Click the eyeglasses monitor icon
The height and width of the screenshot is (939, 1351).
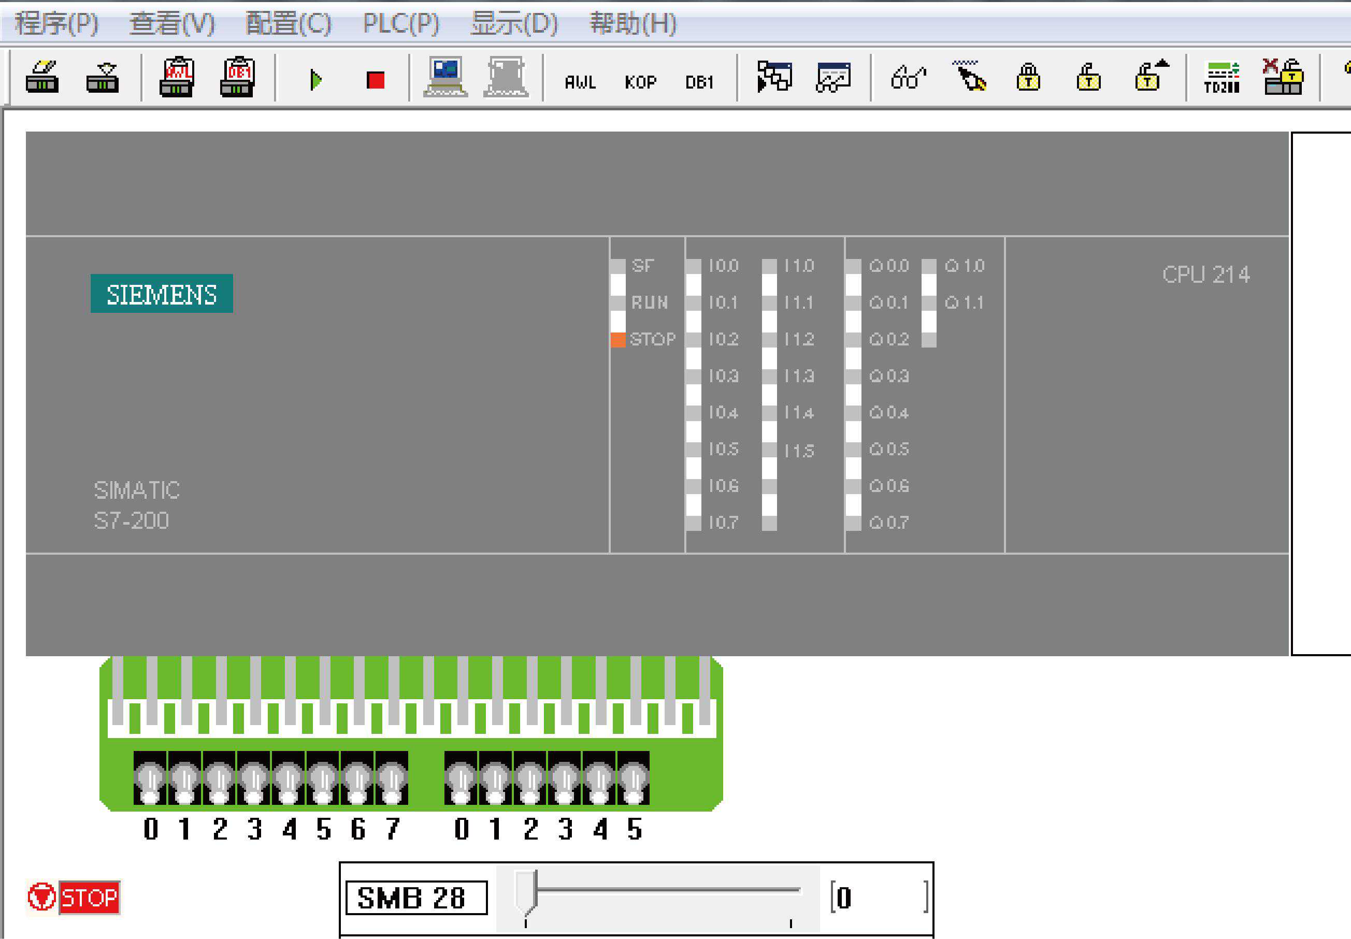908,77
